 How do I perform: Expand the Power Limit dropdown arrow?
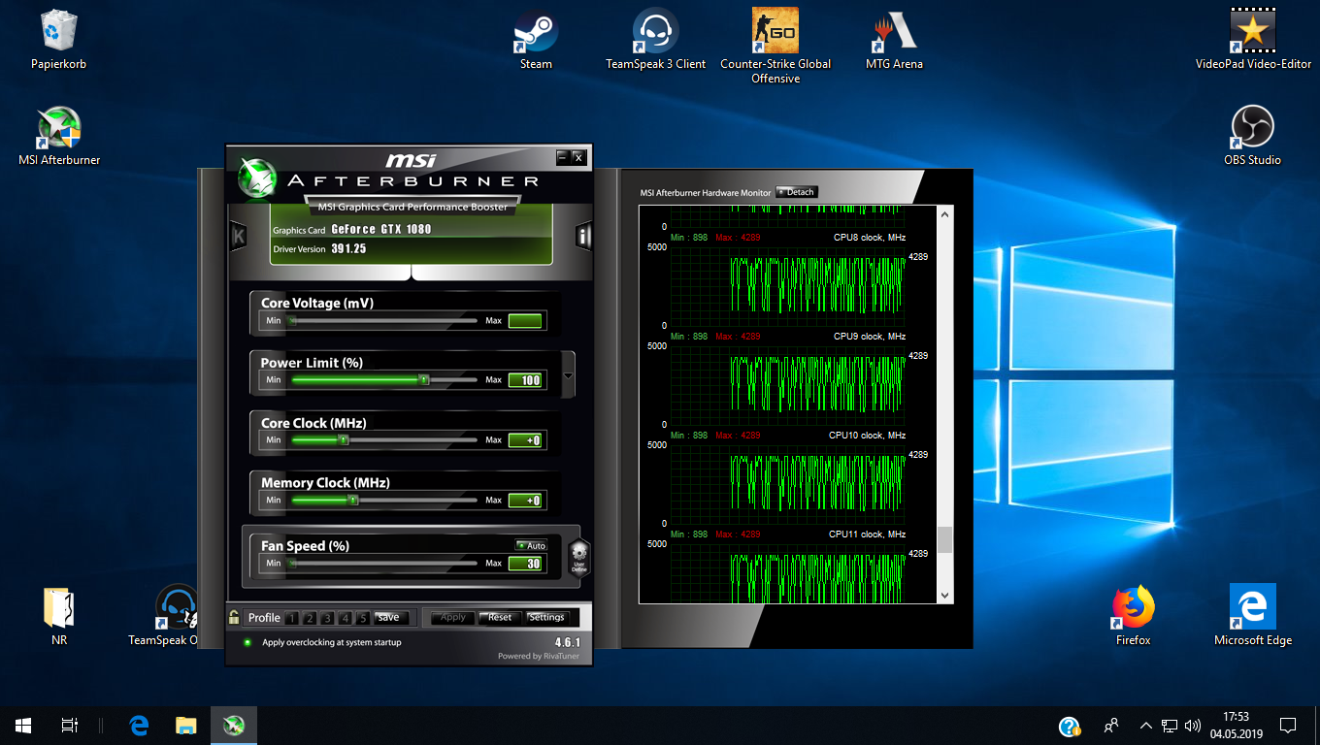click(x=569, y=375)
